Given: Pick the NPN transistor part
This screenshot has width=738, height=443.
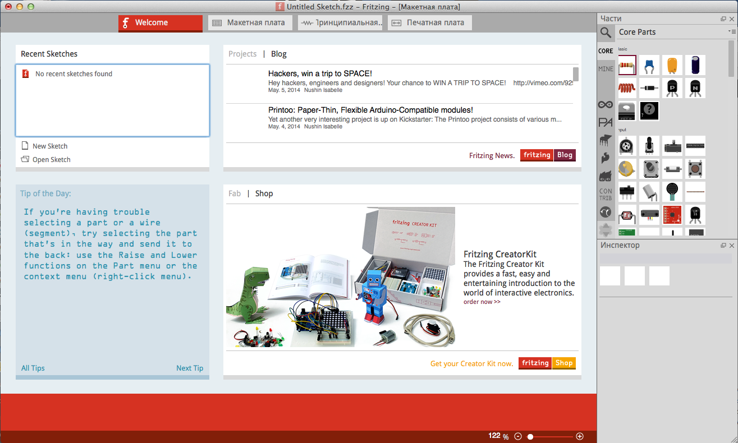Looking at the screenshot, I should tap(695, 88).
